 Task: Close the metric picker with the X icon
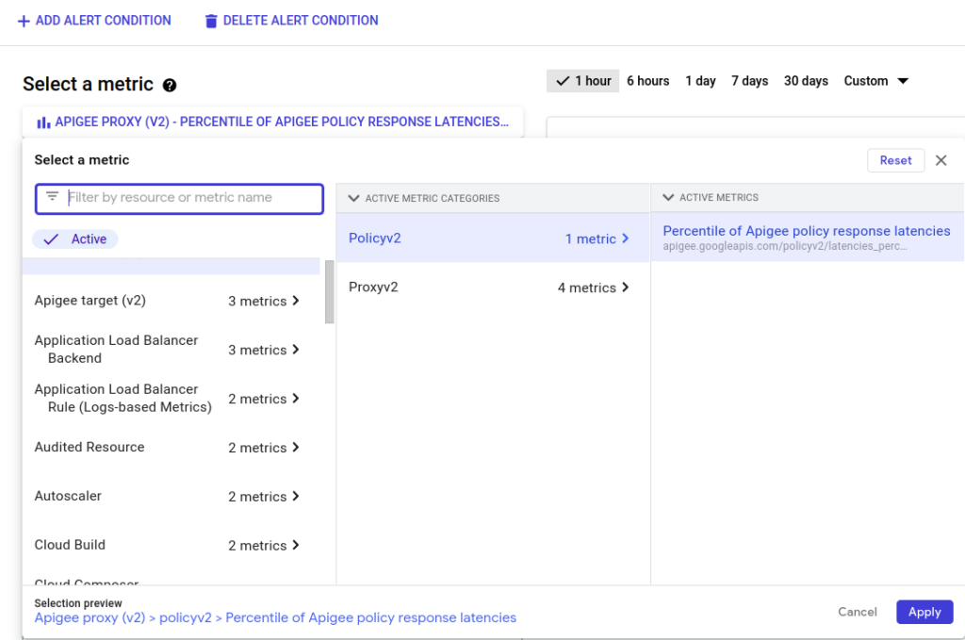[x=940, y=160]
